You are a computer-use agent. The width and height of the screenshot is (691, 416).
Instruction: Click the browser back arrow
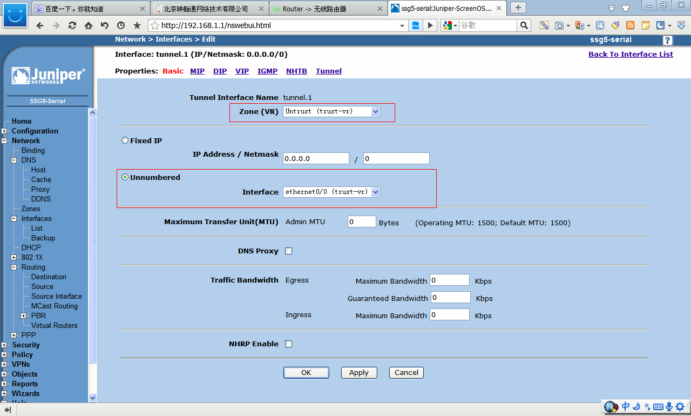tap(39, 25)
